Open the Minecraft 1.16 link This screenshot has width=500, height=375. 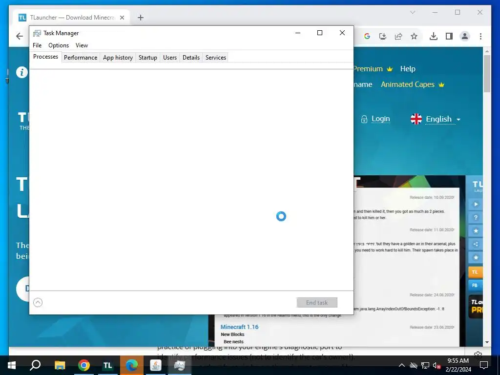[239, 327]
